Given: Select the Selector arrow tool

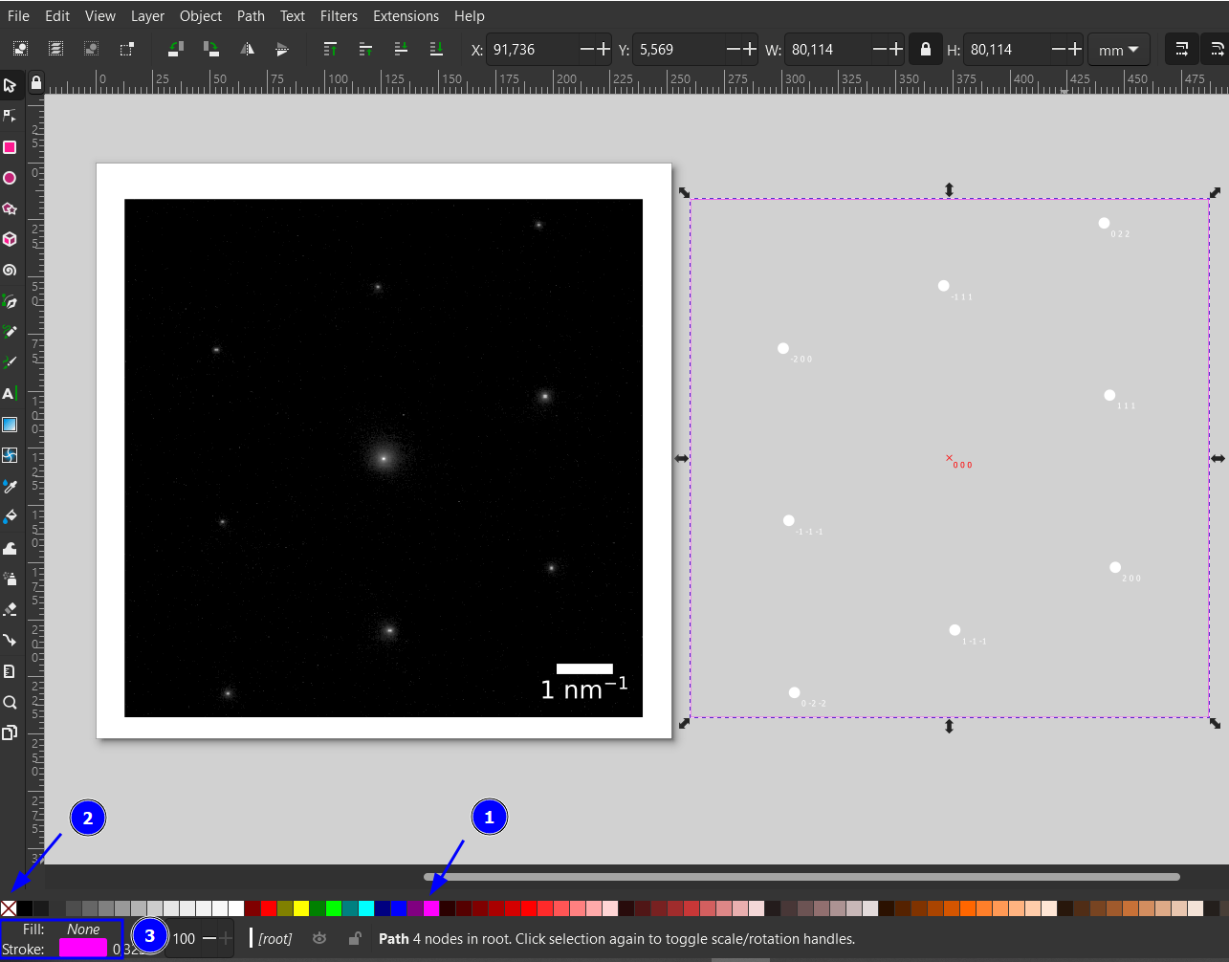Looking at the screenshot, I should 10,85.
